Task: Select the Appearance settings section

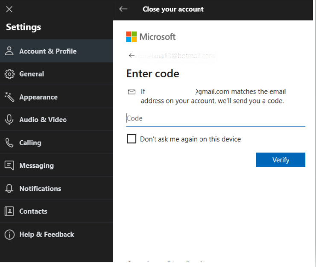Action: tap(56, 97)
